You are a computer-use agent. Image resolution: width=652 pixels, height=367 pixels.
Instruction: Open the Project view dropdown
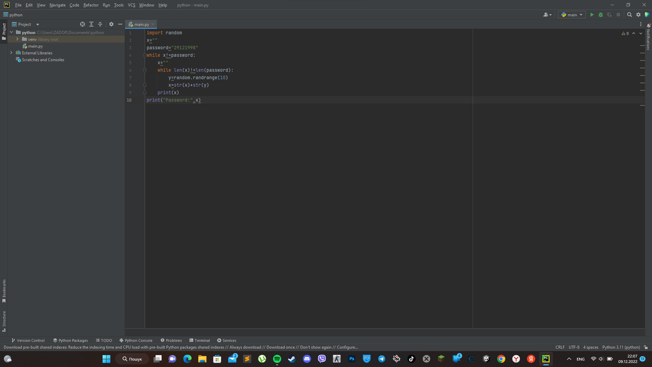(26, 24)
